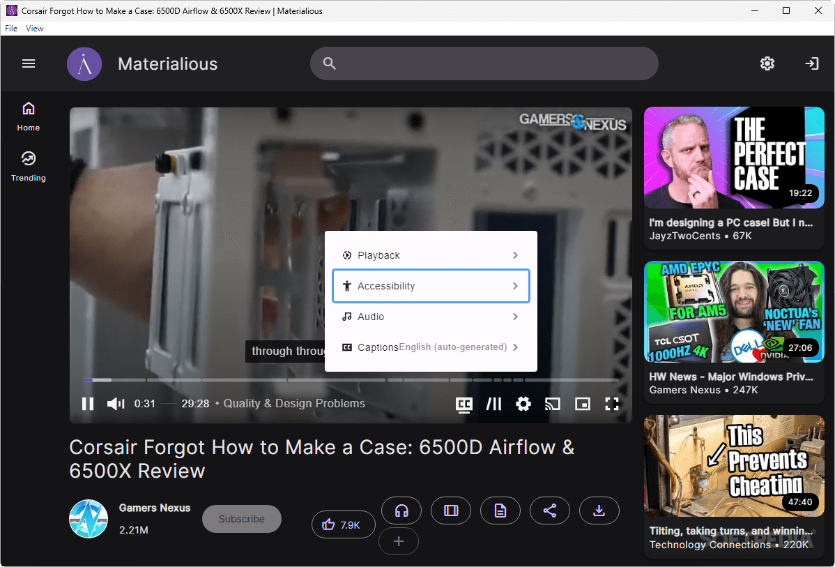Viewport: 835px width, 567px height.
Task: Expand Audio row chevron arrow
Action: pos(515,317)
